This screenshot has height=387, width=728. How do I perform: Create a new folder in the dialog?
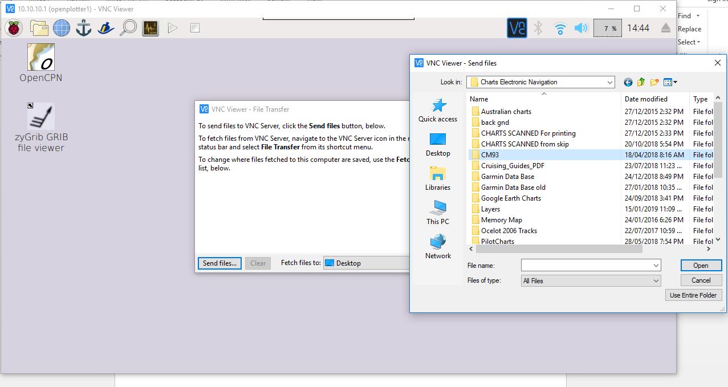tap(654, 82)
